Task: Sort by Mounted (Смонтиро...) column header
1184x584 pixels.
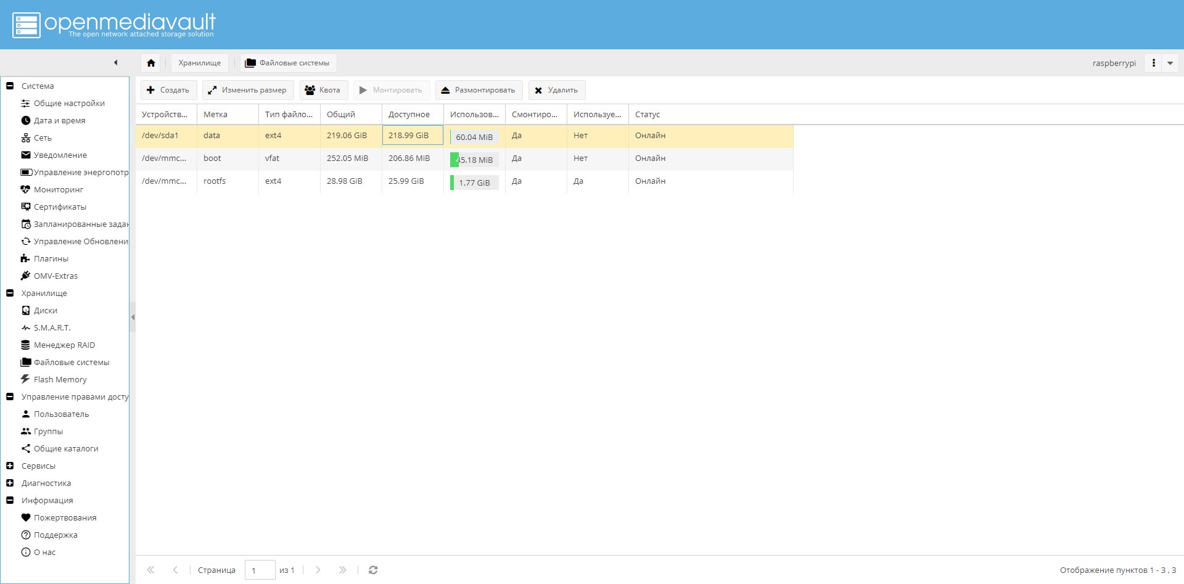Action: click(536, 115)
